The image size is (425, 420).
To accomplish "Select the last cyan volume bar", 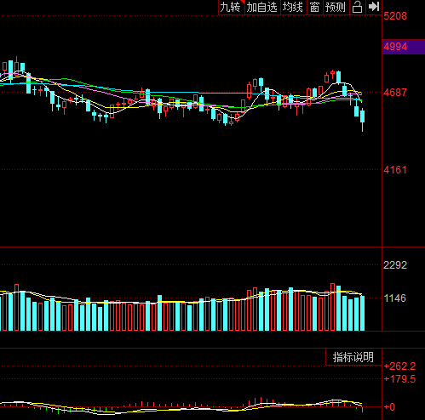I will 363,313.
